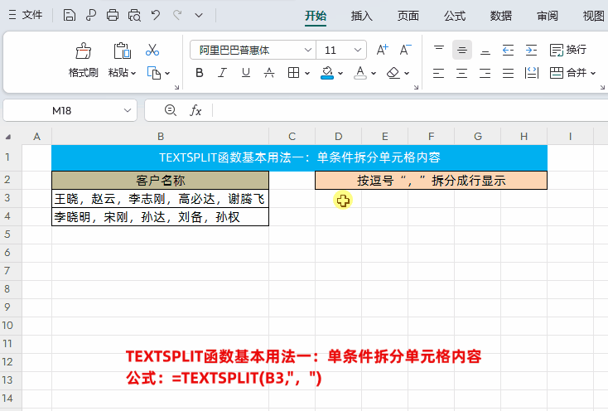Expand the Copy options arrow

167,73
